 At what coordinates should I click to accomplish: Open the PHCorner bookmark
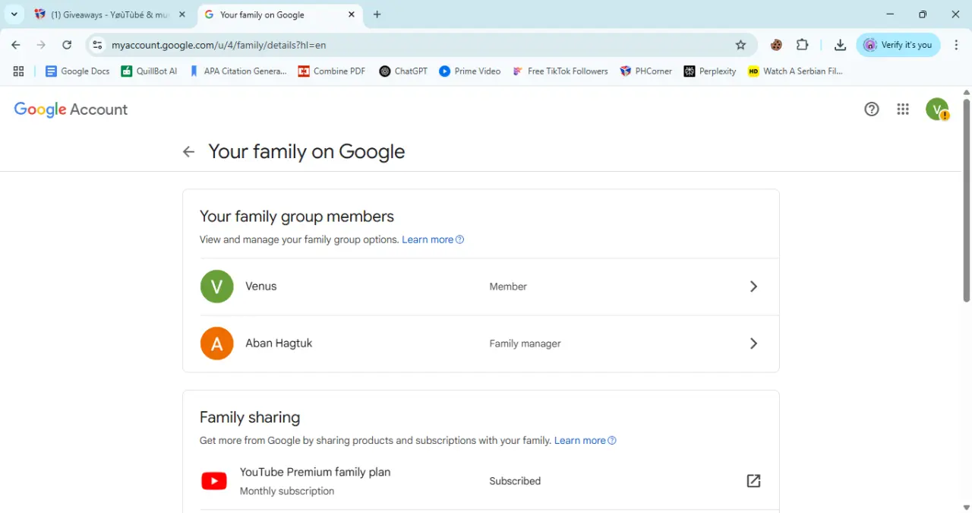tap(646, 71)
